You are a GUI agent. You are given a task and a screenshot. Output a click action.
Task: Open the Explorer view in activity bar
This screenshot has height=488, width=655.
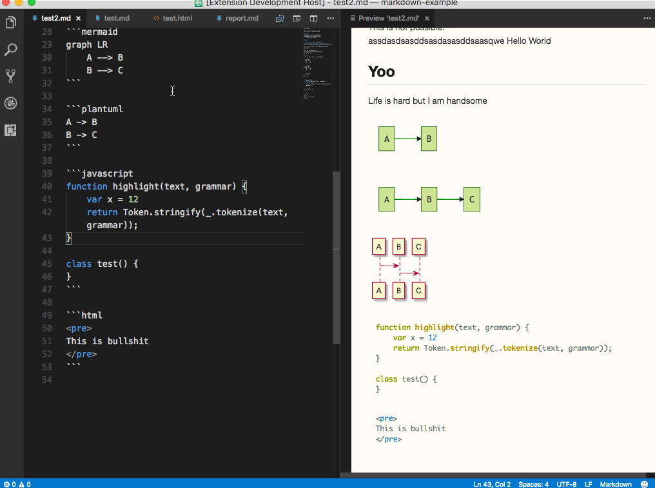point(11,22)
